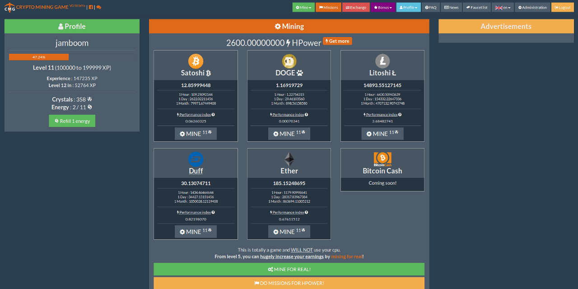Mine DOGE with the MINE button
The width and height of the screenshot is (578, 289).
289,134
